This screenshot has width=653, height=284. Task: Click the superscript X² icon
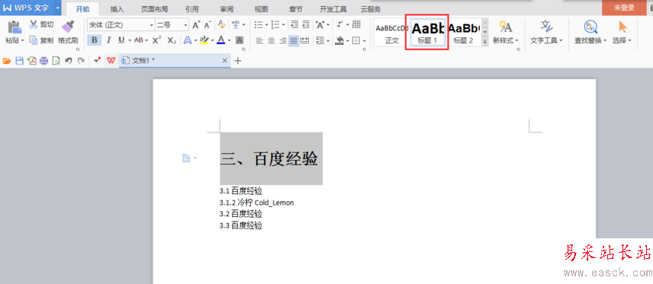coord(156,40)
